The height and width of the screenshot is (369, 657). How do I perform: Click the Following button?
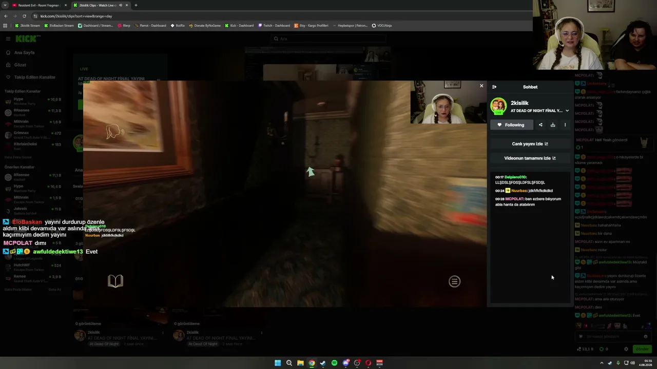(x=511, y=125)
